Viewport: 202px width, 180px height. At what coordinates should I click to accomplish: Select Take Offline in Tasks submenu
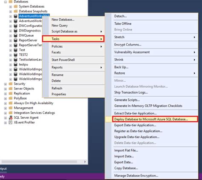[x=151, y=24]
